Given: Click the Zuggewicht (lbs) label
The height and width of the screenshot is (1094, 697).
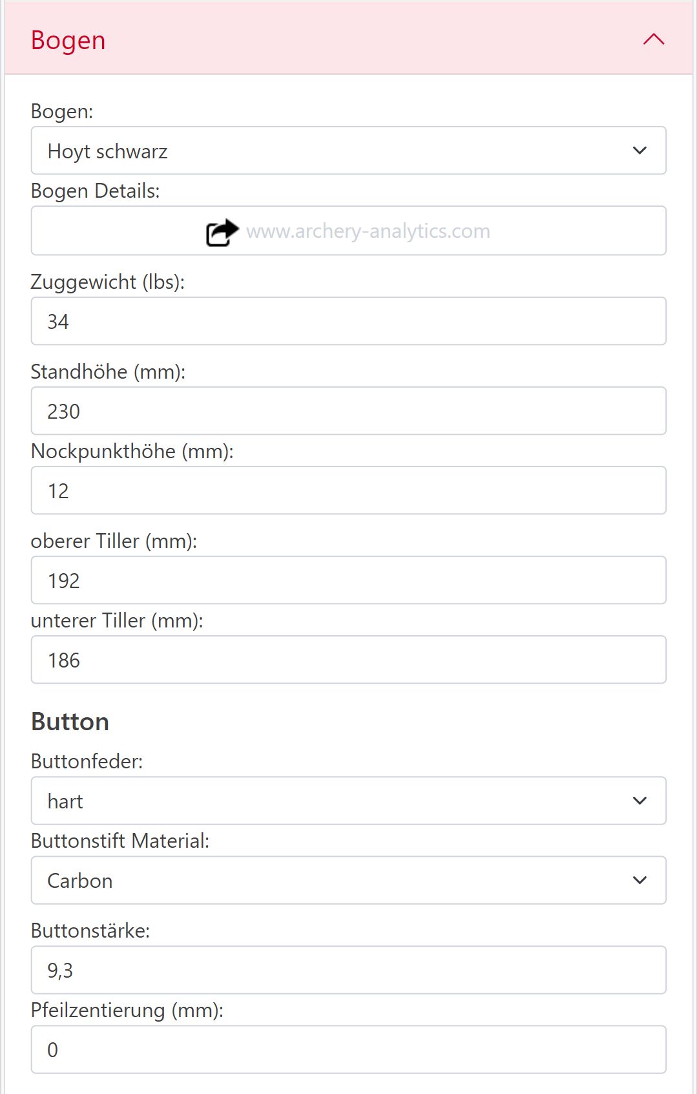Looking at the screenshot, I should pyautogui.click(x=108, y=282).
